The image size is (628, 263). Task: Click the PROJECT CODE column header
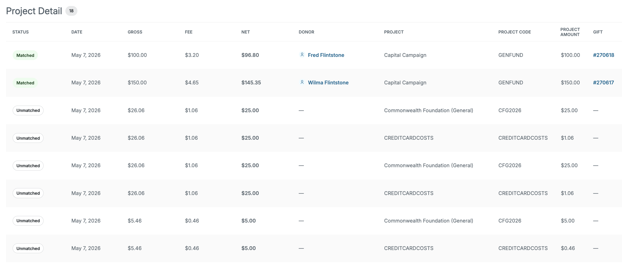pyautogui.click(x=515, y=32)
